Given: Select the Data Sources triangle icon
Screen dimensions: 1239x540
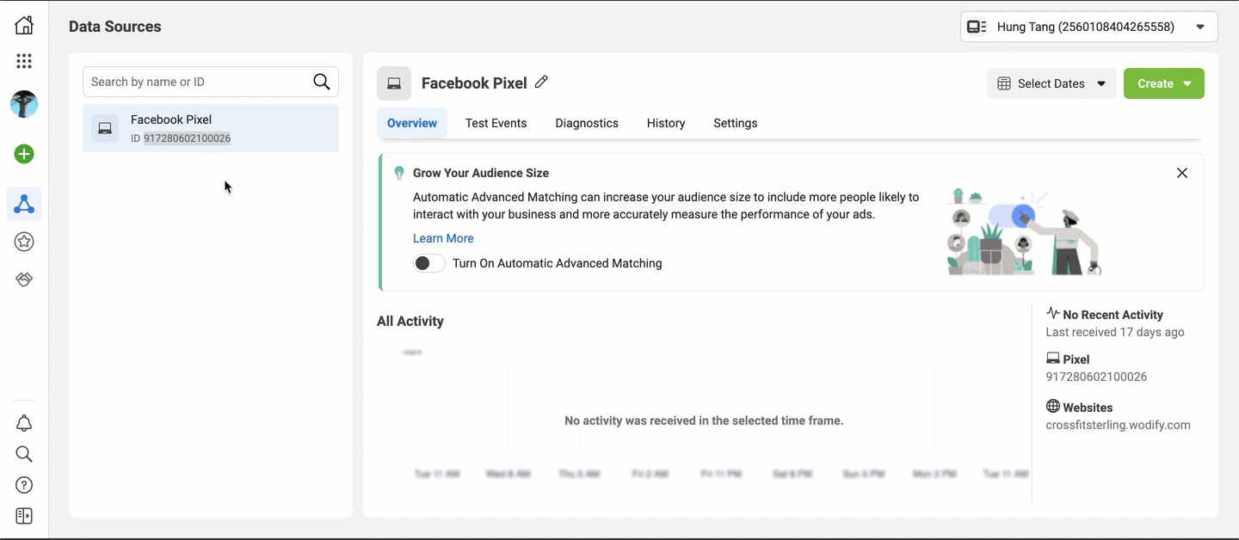Looking at the screenshot, I should (x=24, y=204).
